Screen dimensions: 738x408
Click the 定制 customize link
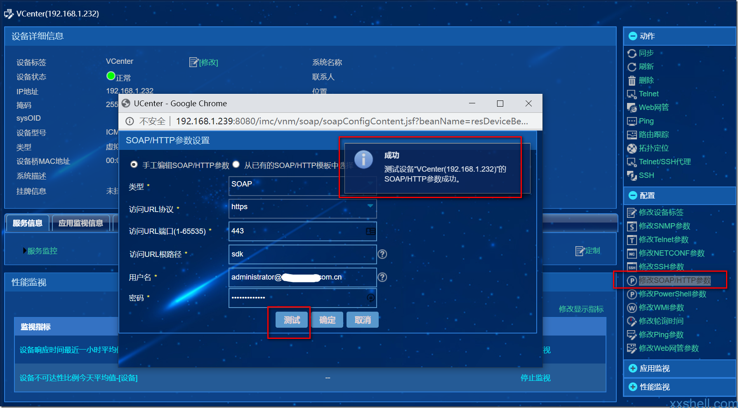(x=592, y=251)
